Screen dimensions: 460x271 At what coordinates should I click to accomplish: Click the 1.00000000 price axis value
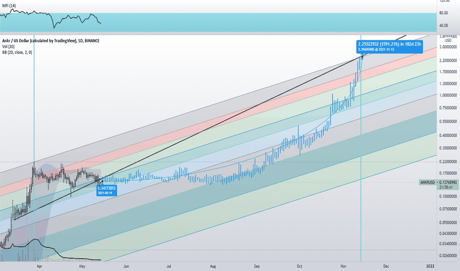coord(448,95)
